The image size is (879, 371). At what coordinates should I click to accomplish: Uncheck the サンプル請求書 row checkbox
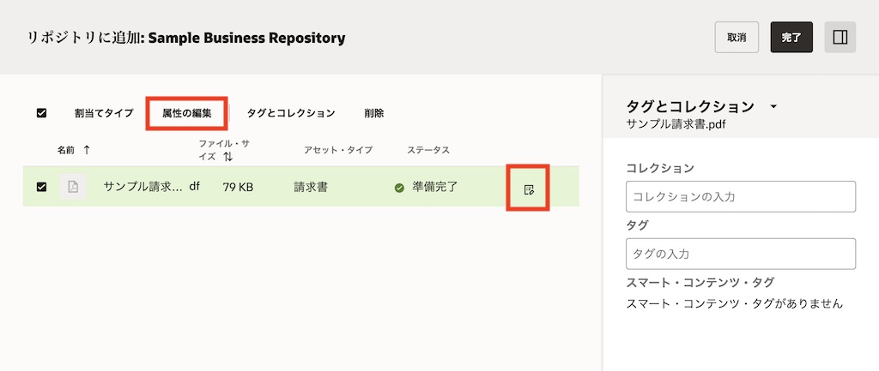tap(41, 187)
